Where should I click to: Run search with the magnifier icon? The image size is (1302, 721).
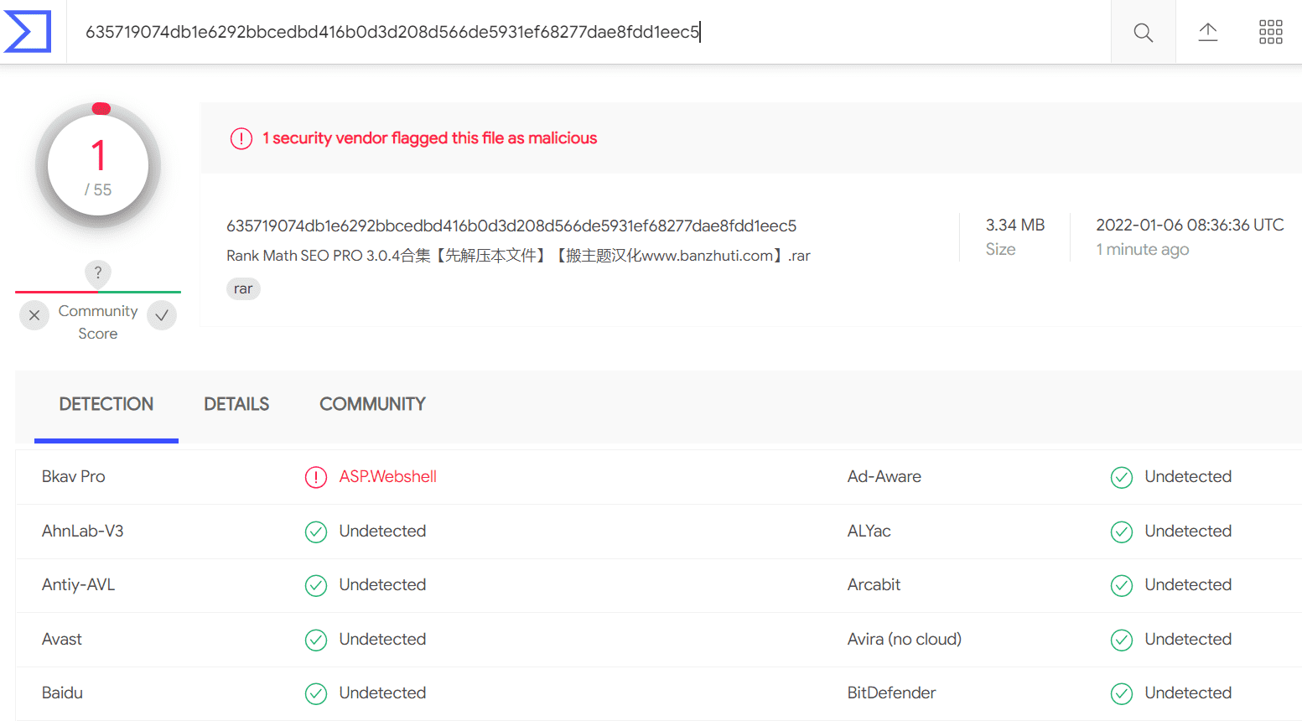point(1143,32)
